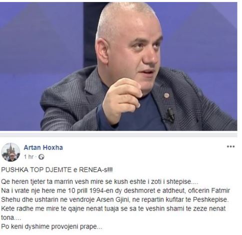Open the large TV studio photo

click(118, 66)
